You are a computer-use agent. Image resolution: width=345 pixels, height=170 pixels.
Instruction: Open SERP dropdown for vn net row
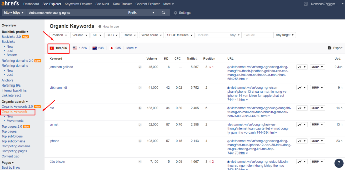pyautogui.click(x=317, y=125)
